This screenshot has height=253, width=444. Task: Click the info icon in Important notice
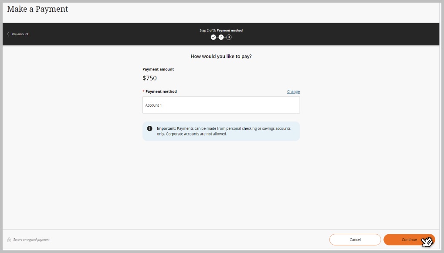tap(149, 128)
